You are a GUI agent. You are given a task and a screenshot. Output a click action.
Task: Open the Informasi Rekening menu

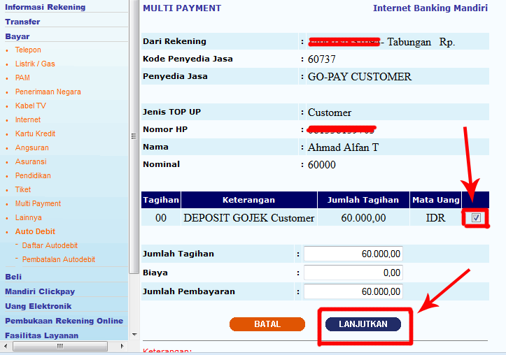tap(45, 7)
